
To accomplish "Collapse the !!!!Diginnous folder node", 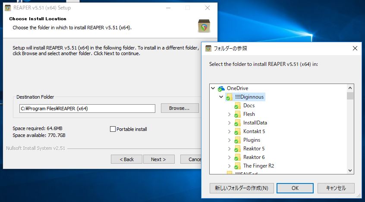I will coord(221,97).
